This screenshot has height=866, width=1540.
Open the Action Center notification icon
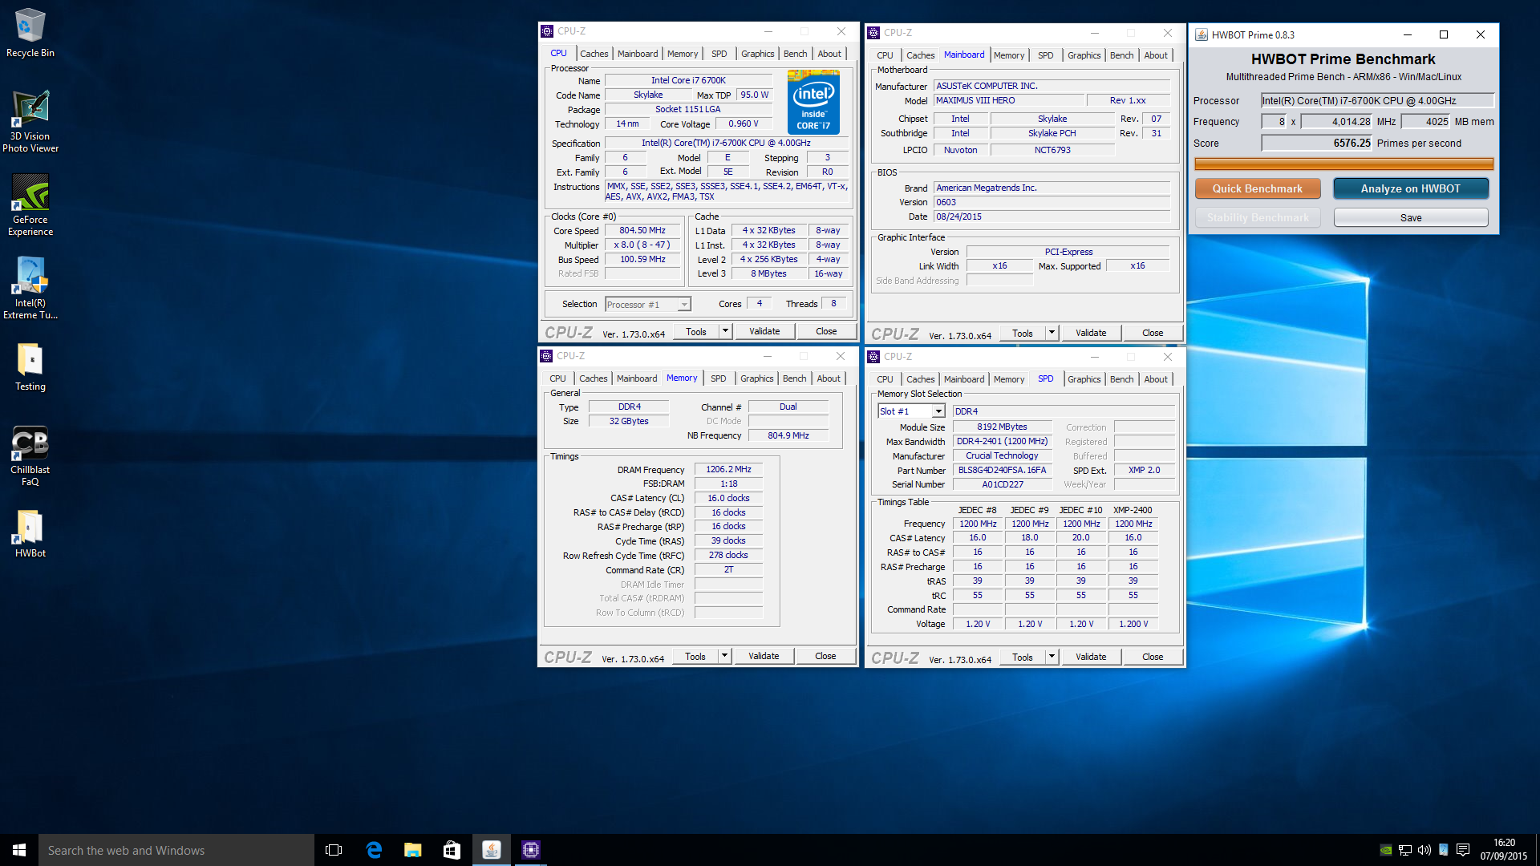pos(1463,850)
